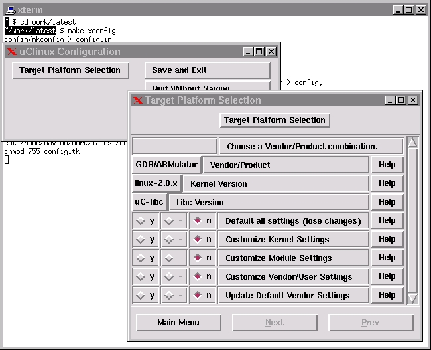Click 'Customize Kernel Settings' label text

(277, 240)
